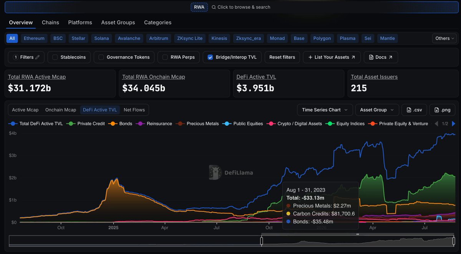Click the left handle of range slider
This screenshot has height=254, width=461.
(261, 241)
